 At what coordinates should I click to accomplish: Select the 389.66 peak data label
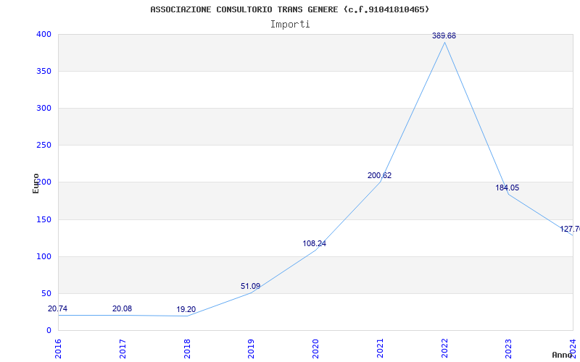(444, 35)
